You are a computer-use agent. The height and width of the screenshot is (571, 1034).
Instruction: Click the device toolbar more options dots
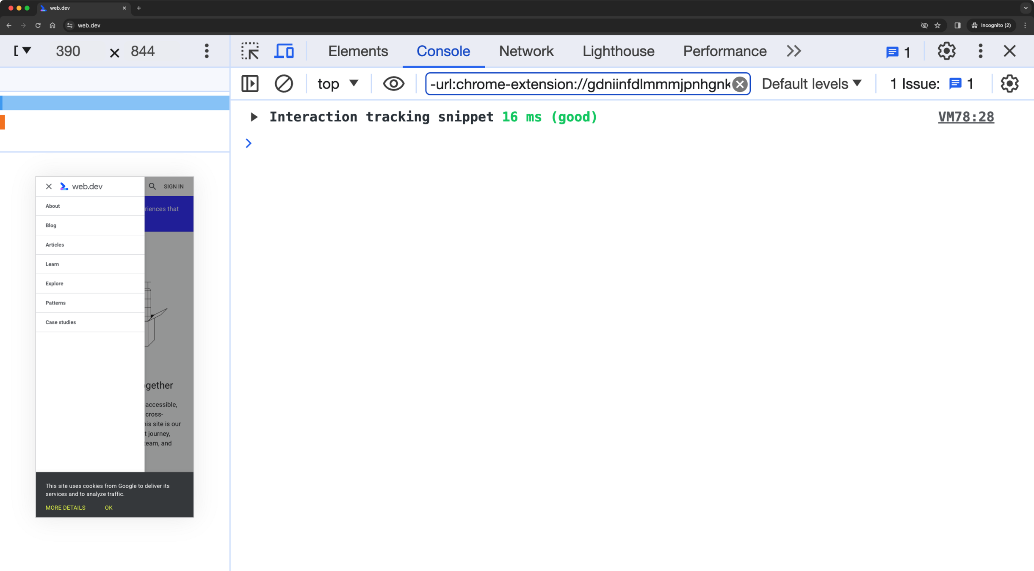pos(207,51)
